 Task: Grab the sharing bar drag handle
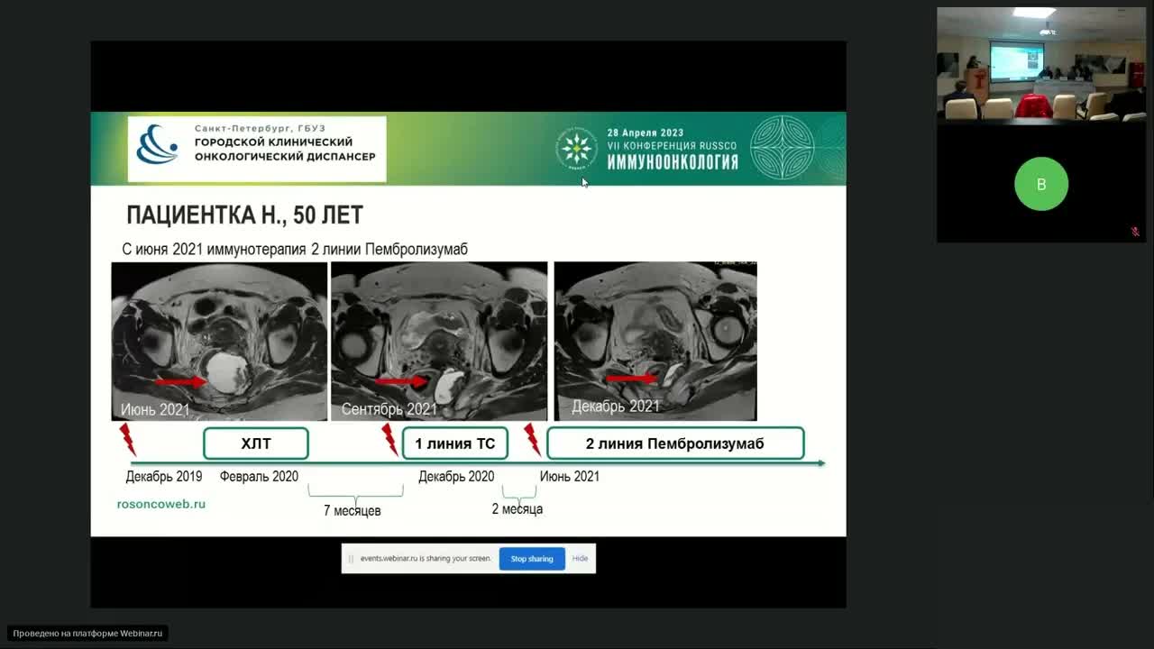click(x=351, y=559)
